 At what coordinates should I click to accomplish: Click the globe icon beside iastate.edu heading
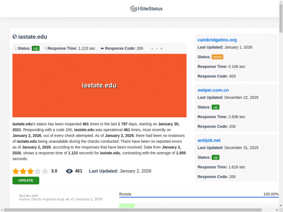click(15, 37)
